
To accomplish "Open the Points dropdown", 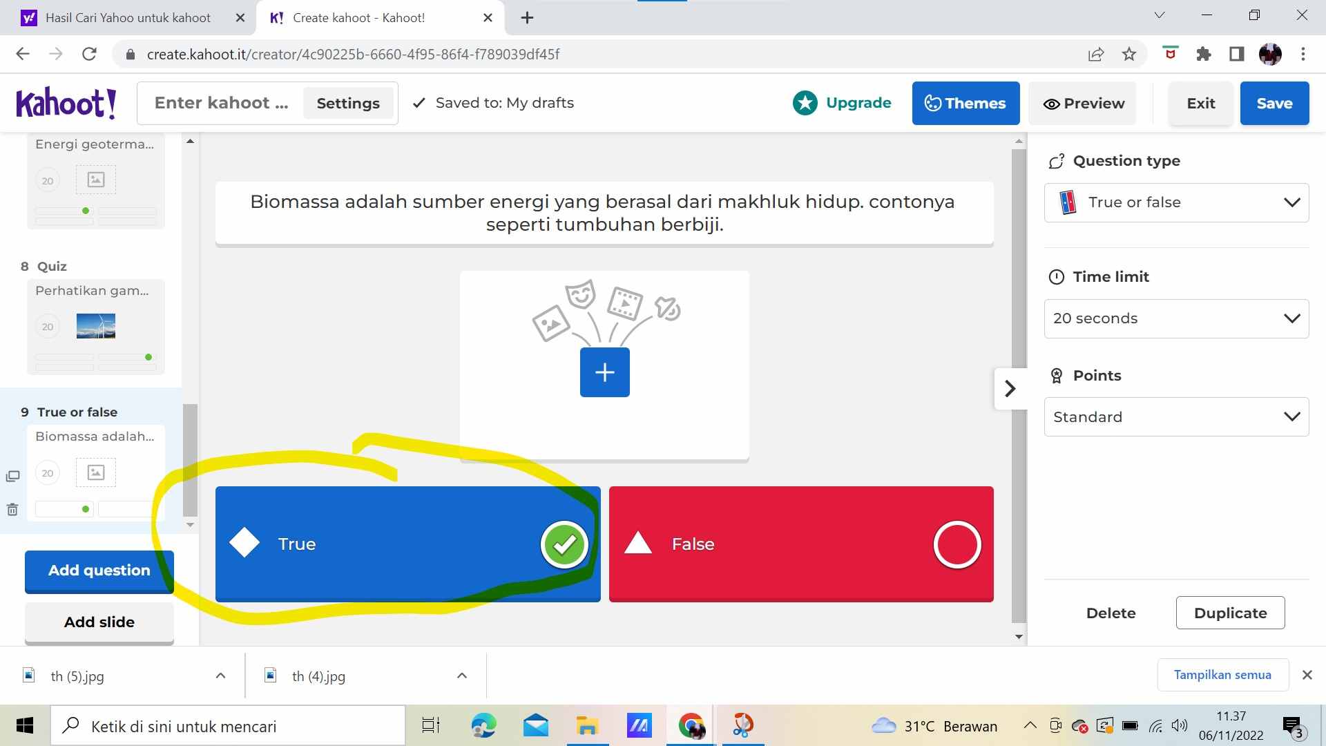I will (x=1176, y=417).
